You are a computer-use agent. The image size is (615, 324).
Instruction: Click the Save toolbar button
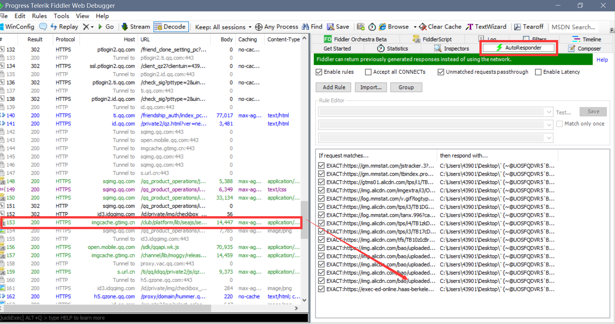point(338,27)
